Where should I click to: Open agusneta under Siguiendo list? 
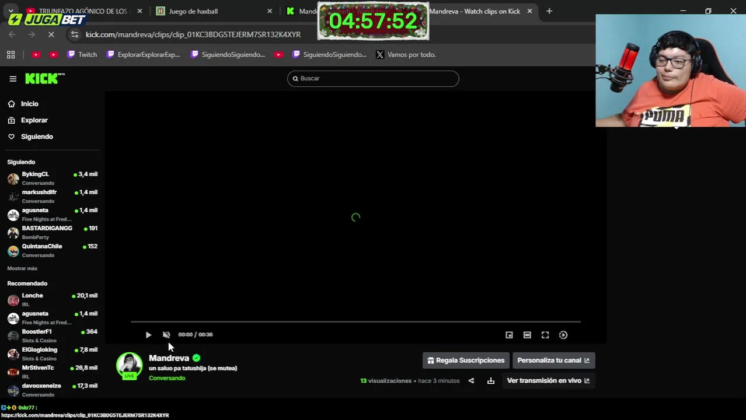point(53,215)
